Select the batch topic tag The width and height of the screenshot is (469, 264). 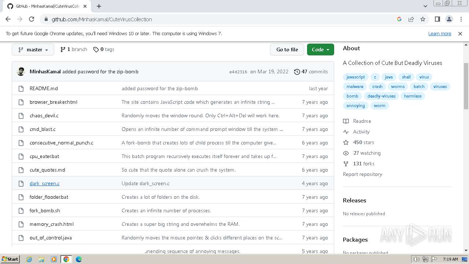pos(419,87)
